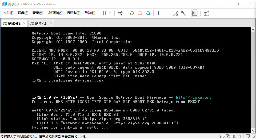Click the stretch guest display icon

click(x=206, y=13)
